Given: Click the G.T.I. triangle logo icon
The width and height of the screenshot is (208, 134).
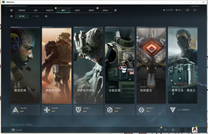Looking at the screenshot, I should click(x=173, y=110).
